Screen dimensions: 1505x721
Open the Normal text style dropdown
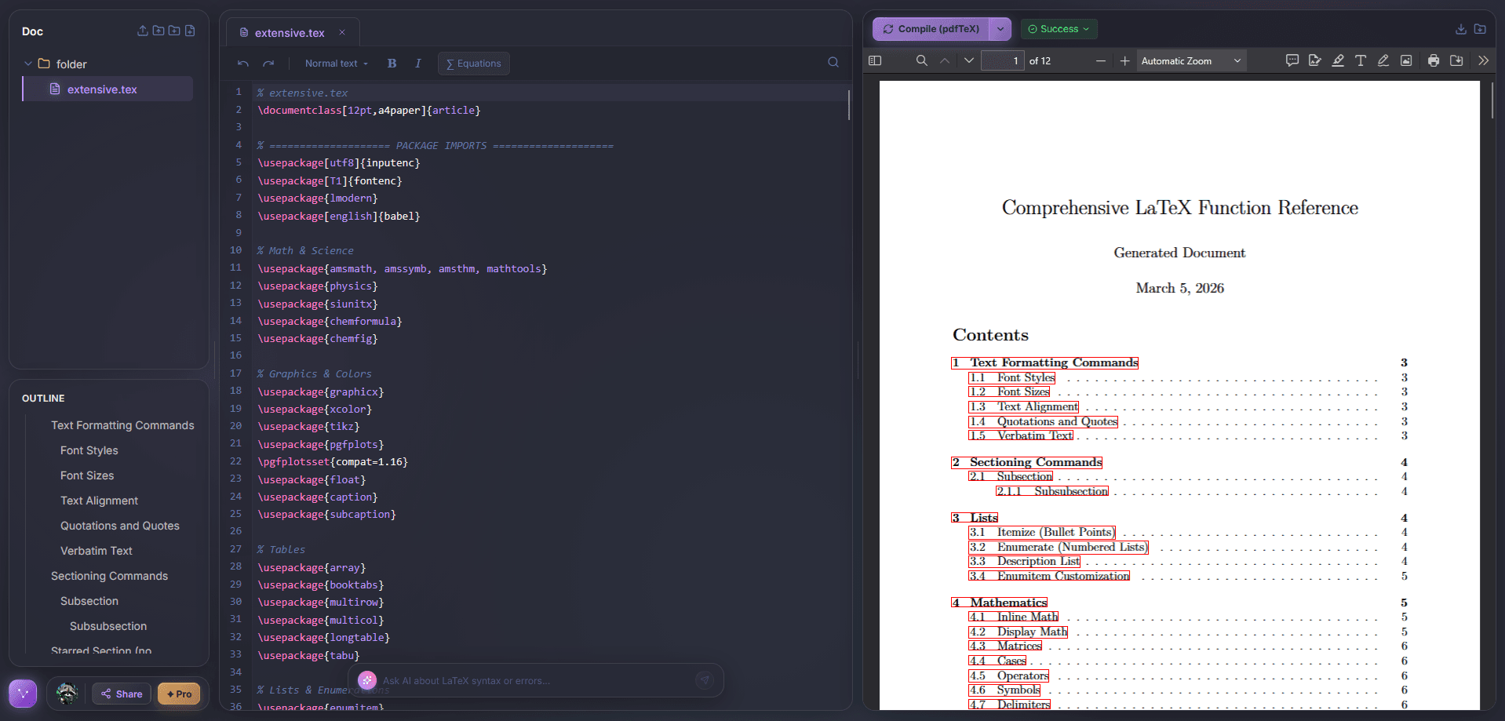click(x=335, y=64)
